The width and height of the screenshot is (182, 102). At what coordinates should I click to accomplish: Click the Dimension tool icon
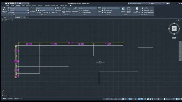pyautogui.click(x=32, y=9)
